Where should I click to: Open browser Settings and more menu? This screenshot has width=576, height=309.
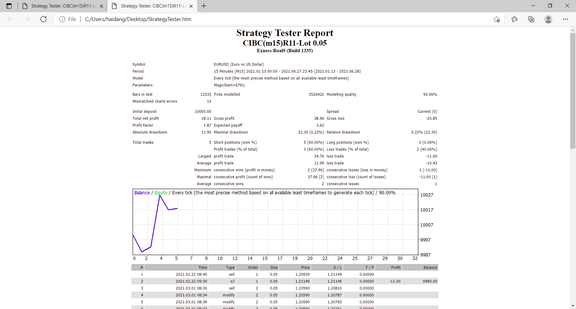565,19
